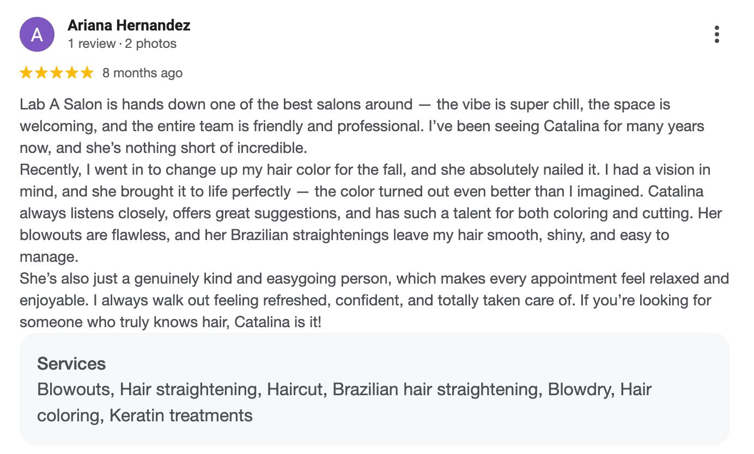The width and height of the screenshot is (754, 454).
Task: Select "Keratin treatments" in the services list
Action: pos(181,415)
